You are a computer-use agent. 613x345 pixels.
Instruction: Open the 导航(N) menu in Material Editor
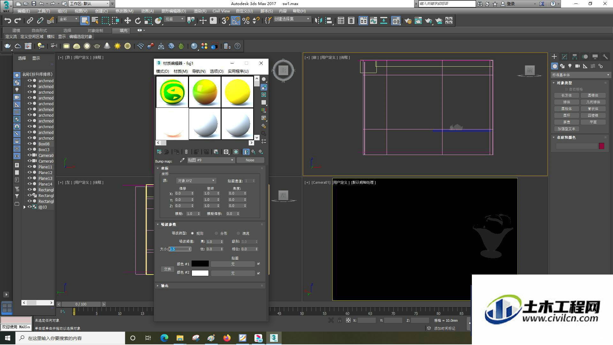pos(199,71)
